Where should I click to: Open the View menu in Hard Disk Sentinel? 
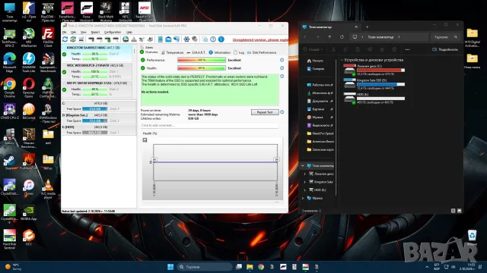point(84,32)
